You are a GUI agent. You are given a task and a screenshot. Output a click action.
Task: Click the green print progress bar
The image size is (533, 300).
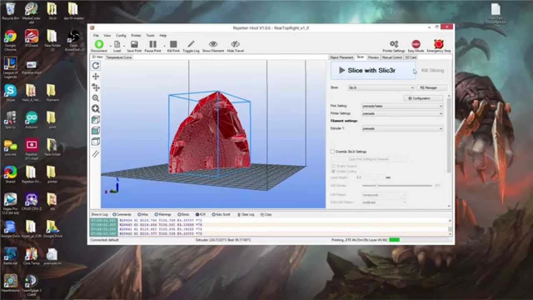tap(394, 240)
